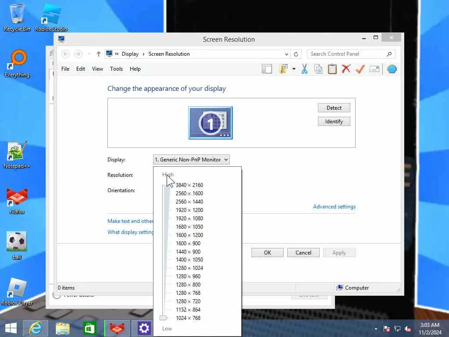This screenshot has height=337, width=449.
Task: Open the Edit menu
Action: 81,69
